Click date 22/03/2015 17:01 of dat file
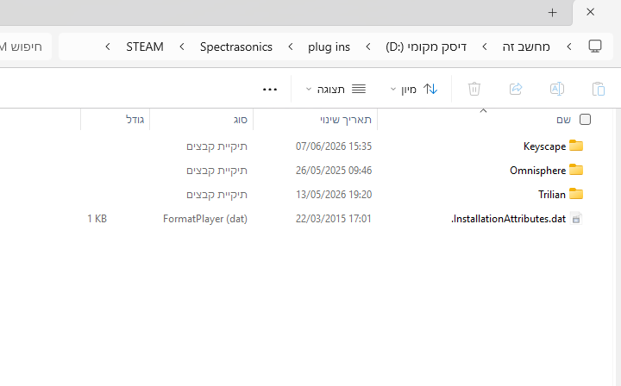 [334, 219]
